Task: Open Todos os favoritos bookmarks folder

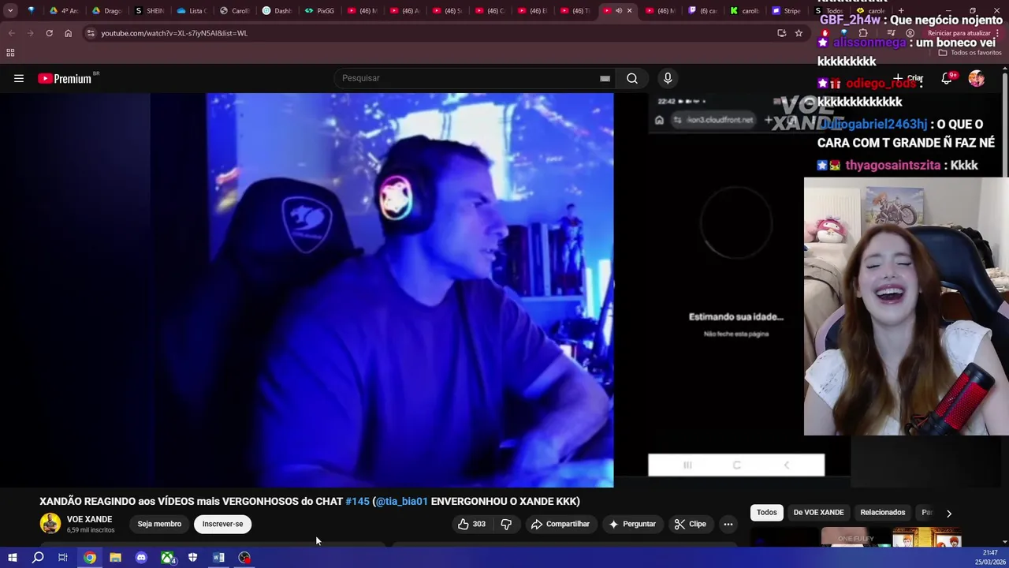Action: click(970, 53)
